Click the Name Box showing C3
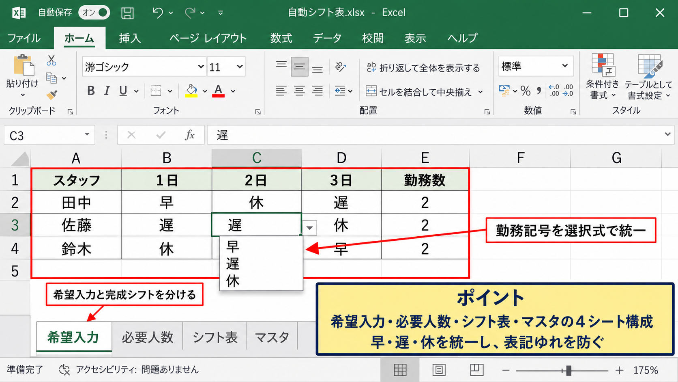678x382 pixels. point(49,135)
